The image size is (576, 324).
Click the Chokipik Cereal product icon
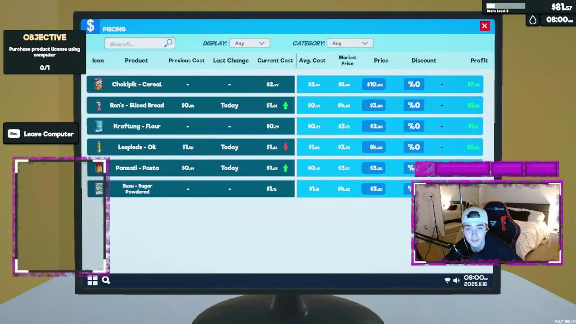coord(99,84)
